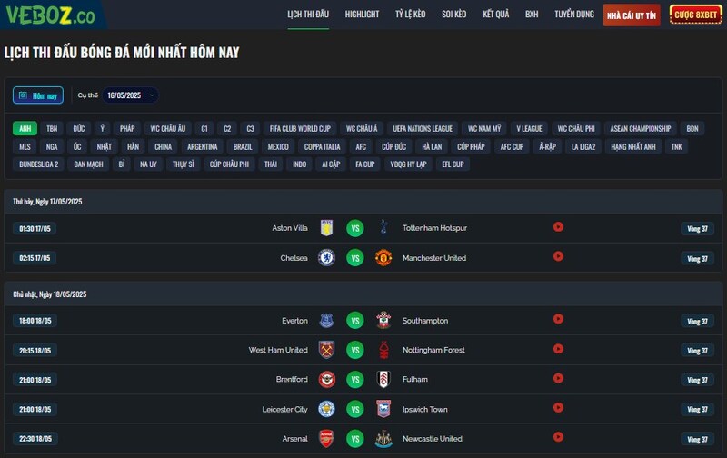This screenshot has height=458, width=727.
Task: Select the V League filter
Action: tap(529, 128)
